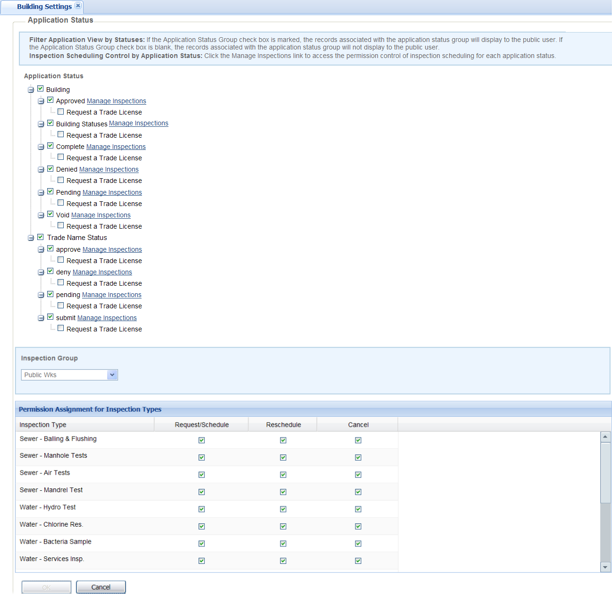The height and width of the screenshot is (595, 612).
Task: Collapse the Void status node
Action: pos(41,215)
